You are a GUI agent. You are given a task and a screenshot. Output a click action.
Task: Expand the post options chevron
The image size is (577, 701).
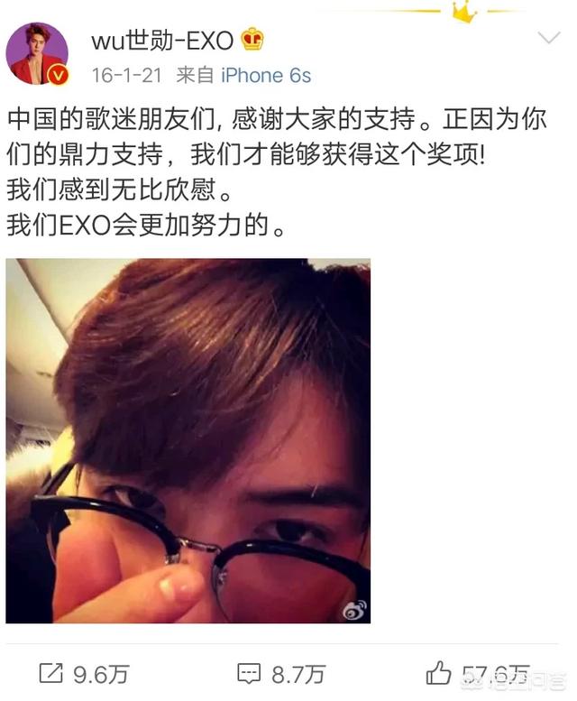point(549,38)
